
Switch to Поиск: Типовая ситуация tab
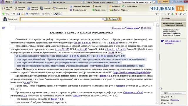click(100, 2)
